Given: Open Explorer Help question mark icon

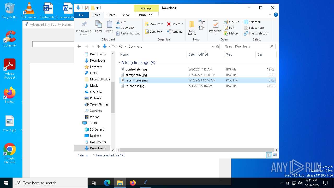Looking at the screenshot, I should (276, 15).
